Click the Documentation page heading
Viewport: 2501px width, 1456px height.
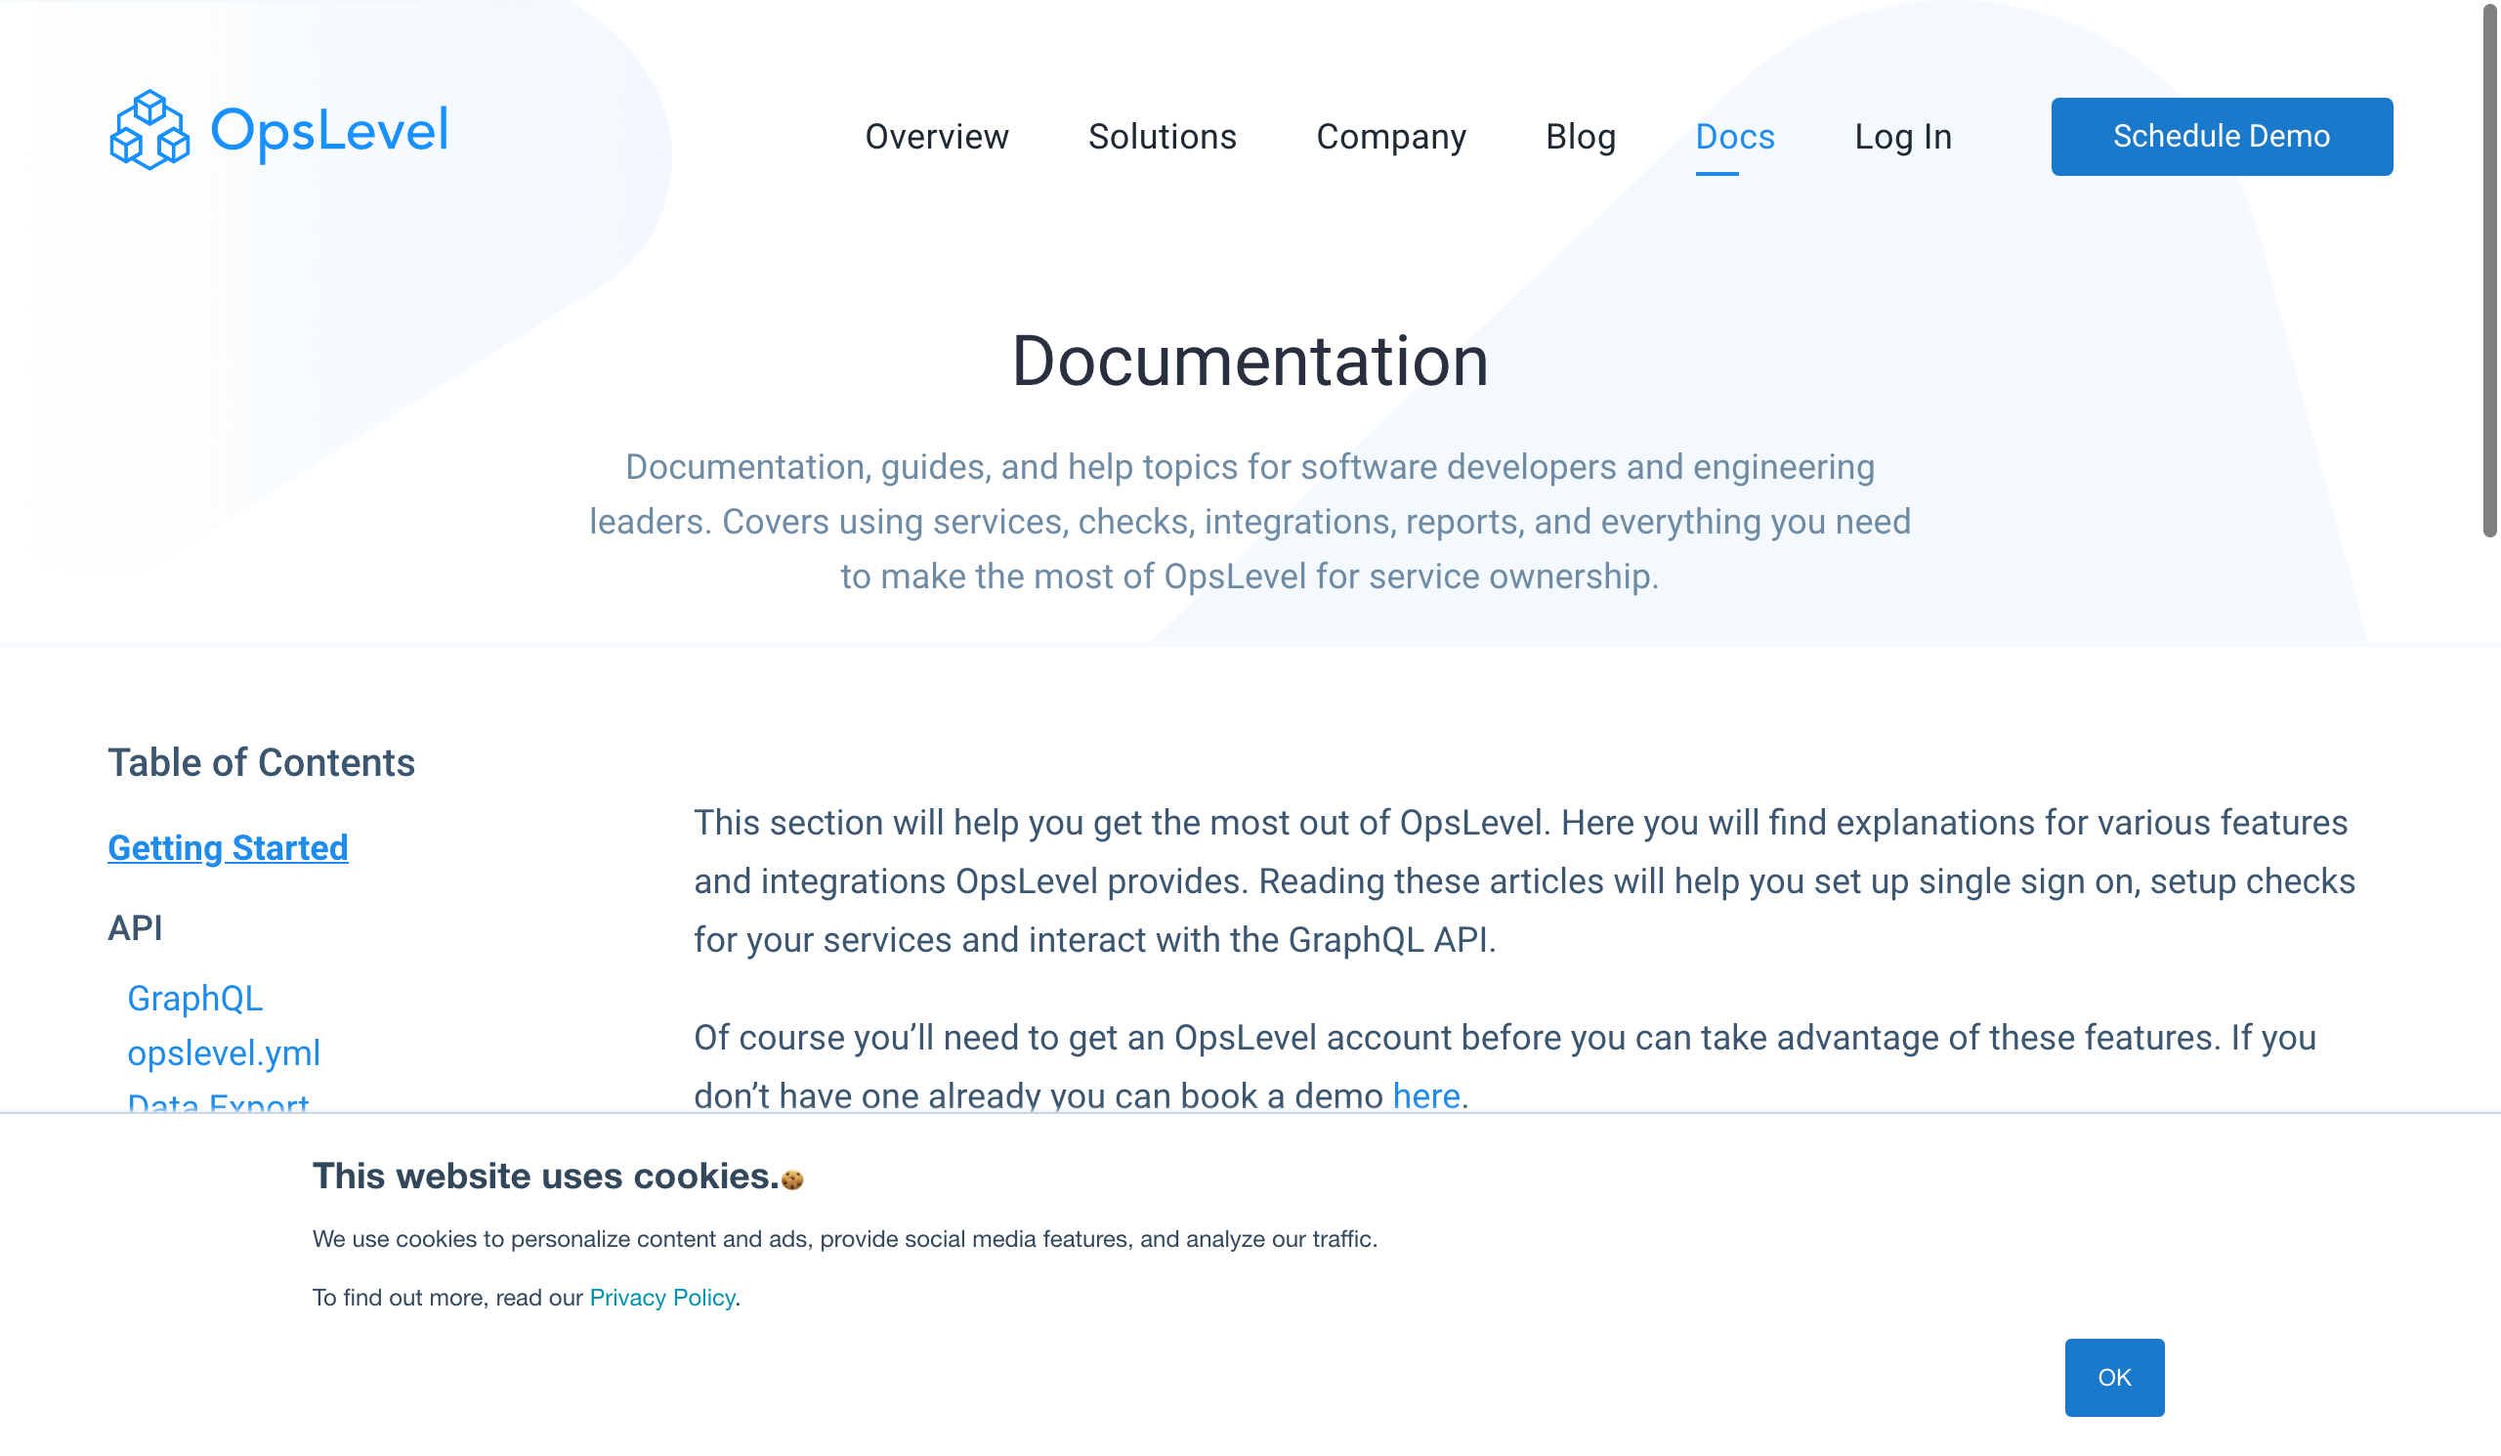tap(1250, 361)
